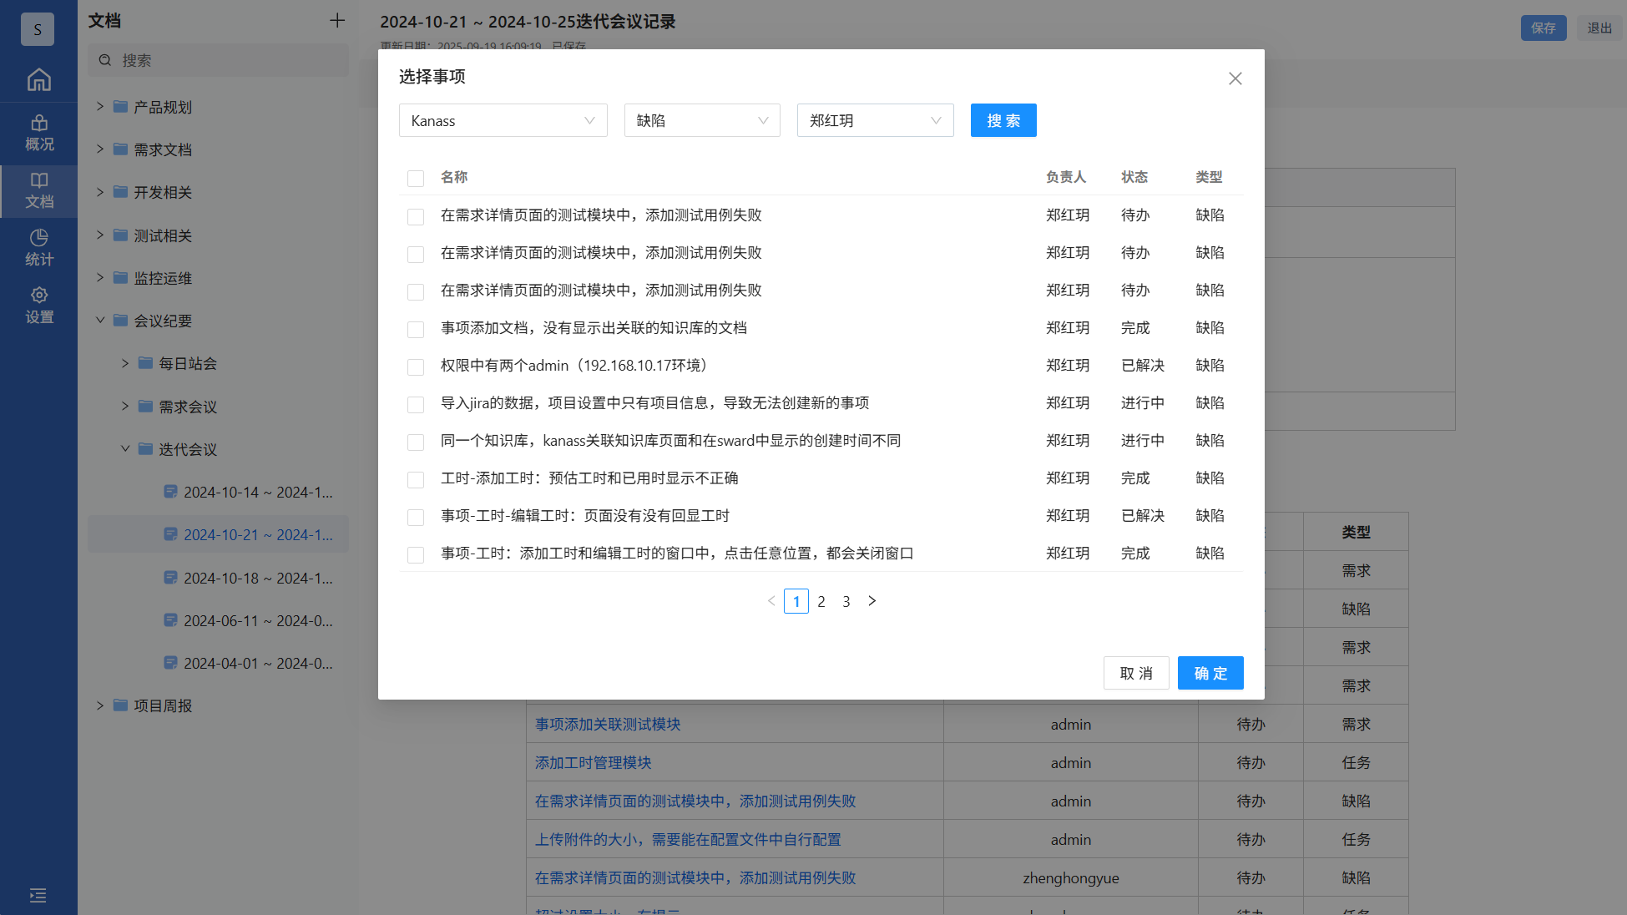Screen dimensions: 1627x915
Task: Go to the next page with the right arrow
Action: 872,601
